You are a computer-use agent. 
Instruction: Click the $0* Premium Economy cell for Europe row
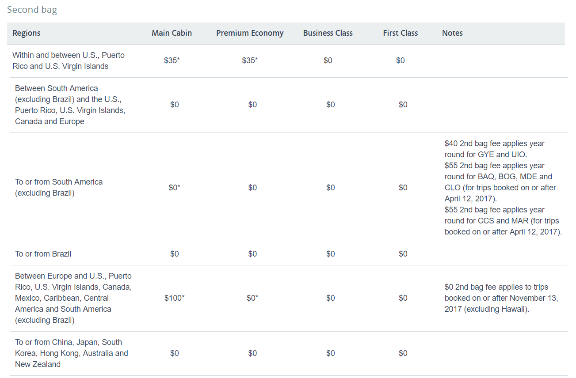(252, 298)
